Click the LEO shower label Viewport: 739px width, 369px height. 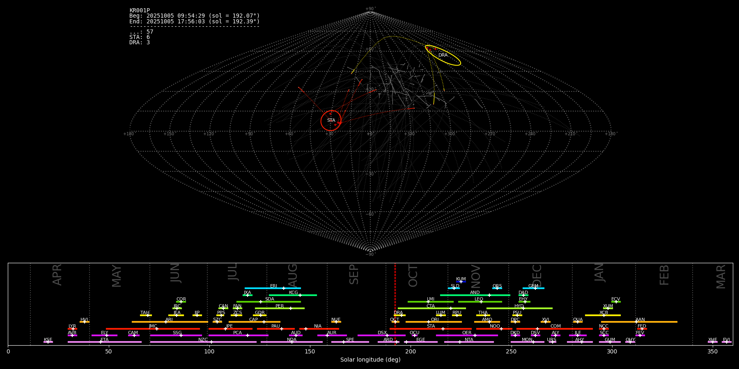coord(479,299)
